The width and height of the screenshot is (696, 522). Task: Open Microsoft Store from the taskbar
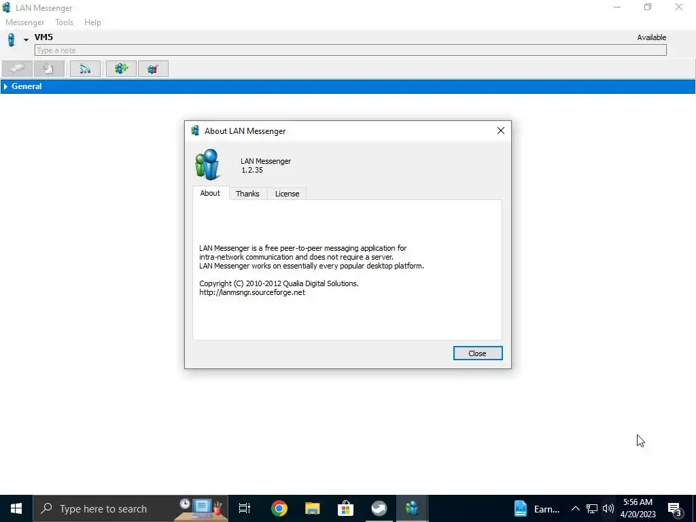tap(345, 508)
